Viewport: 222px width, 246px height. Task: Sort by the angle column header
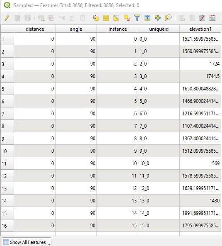click(76, 29)
